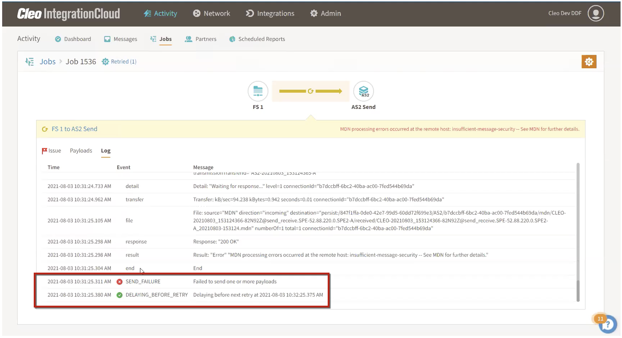Click the Messages inbox icon
The width and height of the screenshot is (622, 338).
point(107,39)
